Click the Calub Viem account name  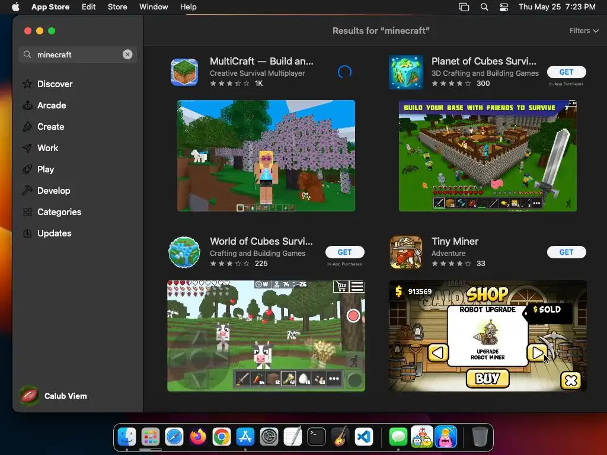[x=65, y=396]
